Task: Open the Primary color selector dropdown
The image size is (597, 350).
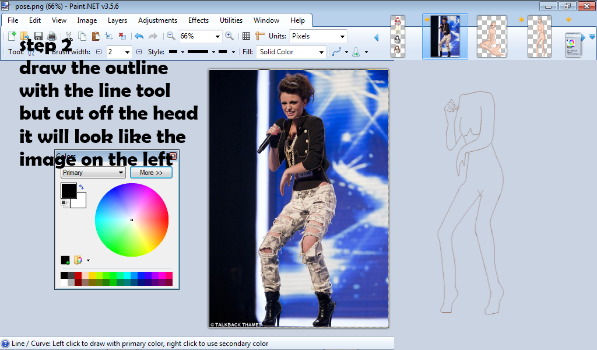Action: [93, 173]
